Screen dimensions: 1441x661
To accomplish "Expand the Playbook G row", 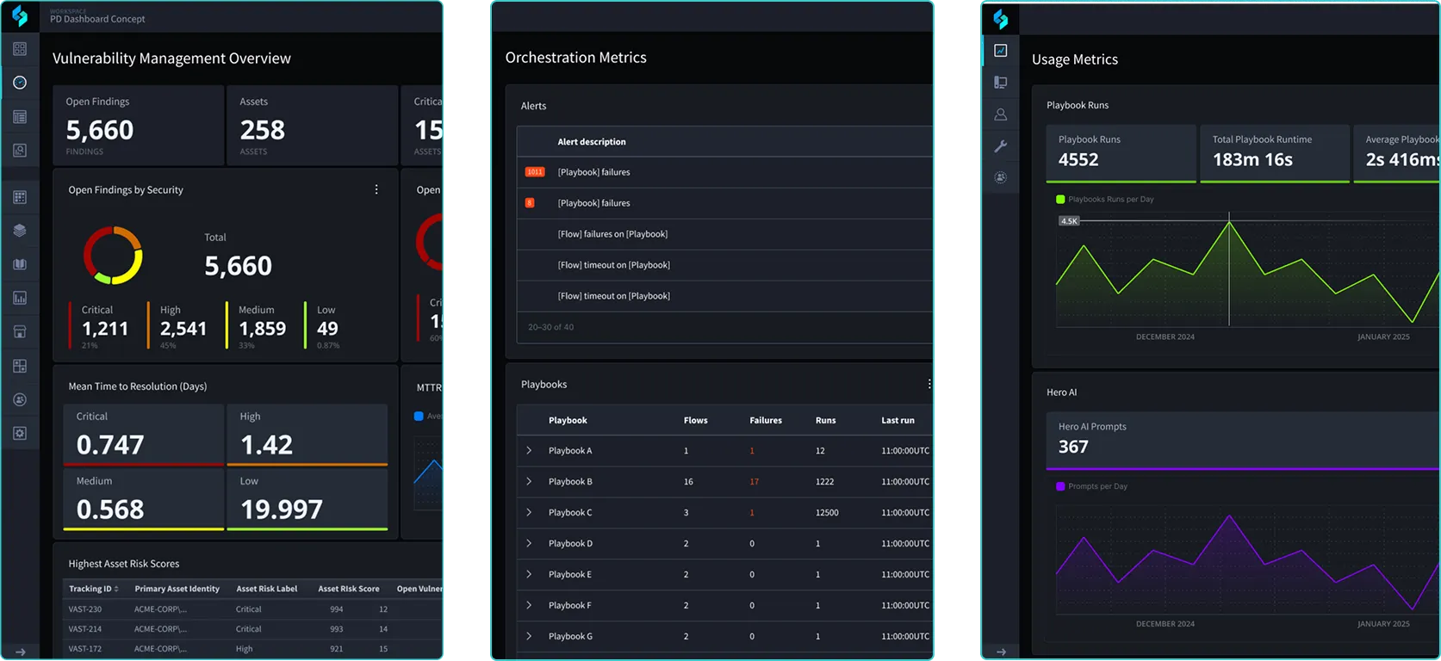I will coord(529,636).
